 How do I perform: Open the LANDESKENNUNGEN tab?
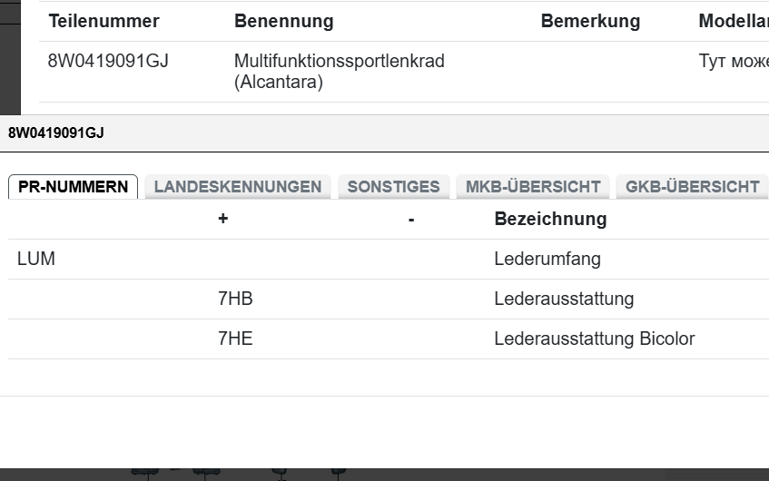click(x=238, y=187)
